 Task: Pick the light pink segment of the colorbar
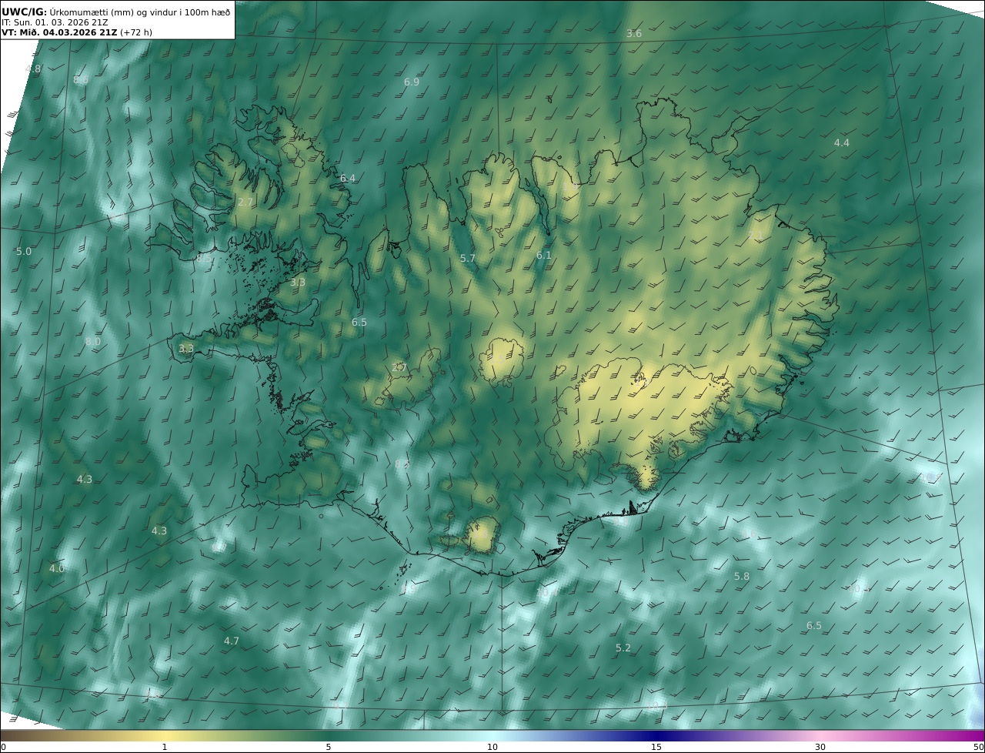[820, 735]
